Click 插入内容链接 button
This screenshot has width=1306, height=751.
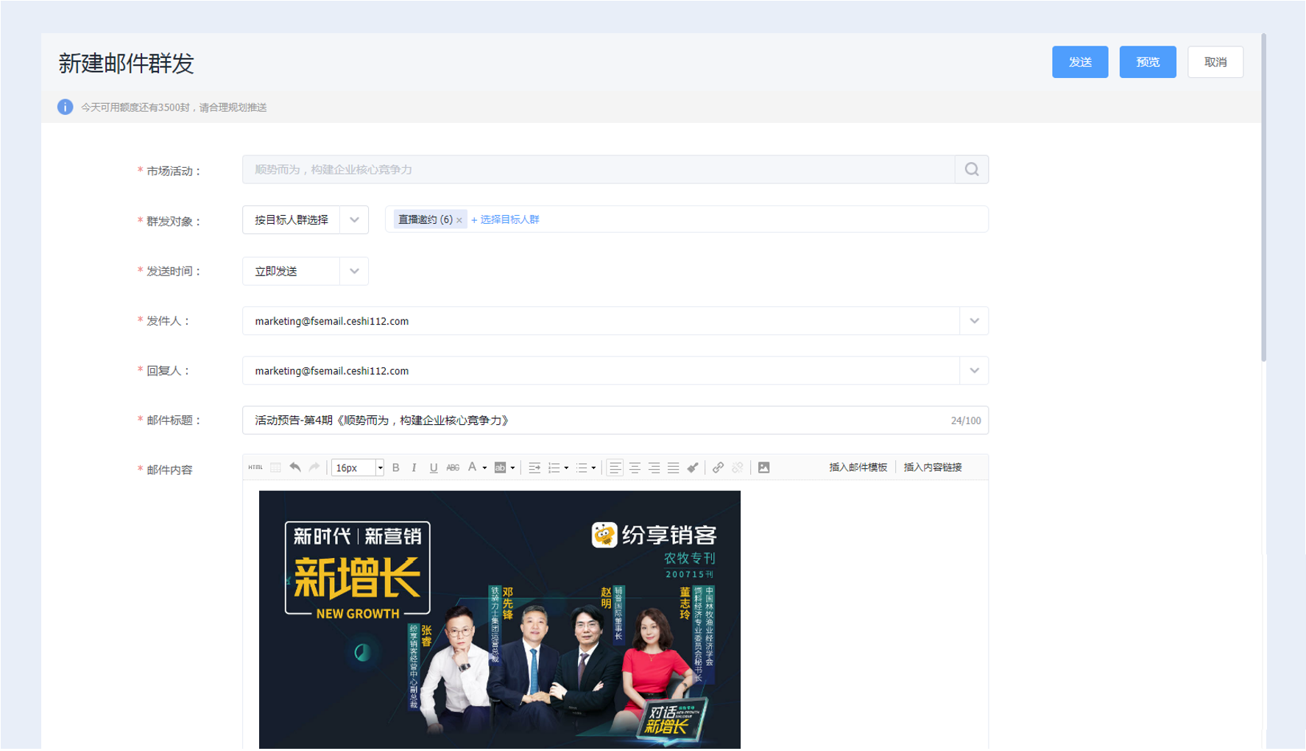[x=933, y=468]
